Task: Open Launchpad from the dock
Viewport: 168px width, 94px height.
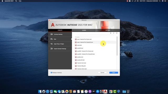Action: [x=44, y=91]
